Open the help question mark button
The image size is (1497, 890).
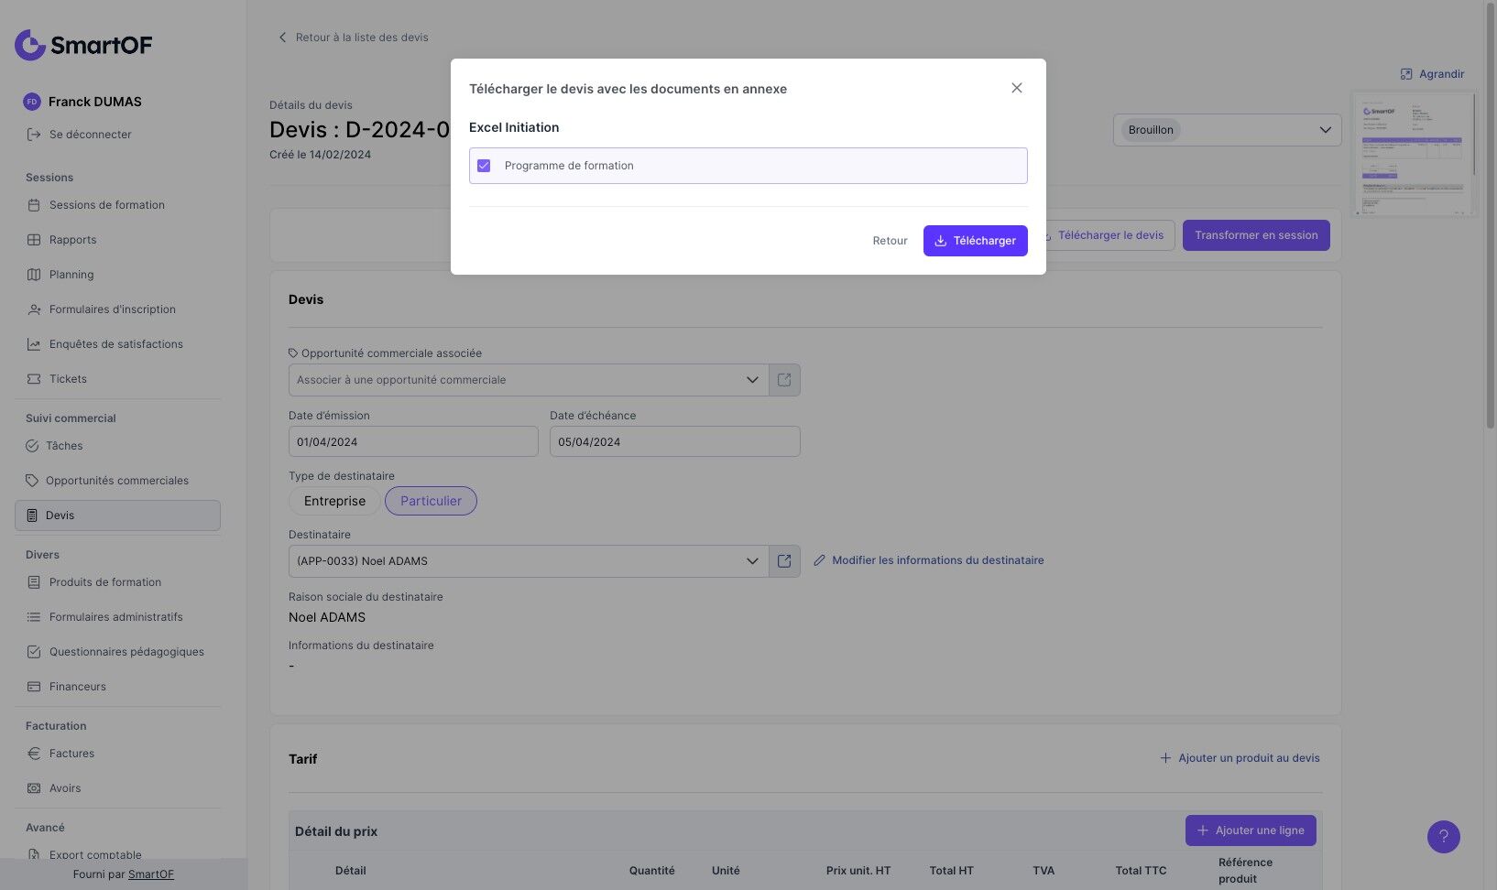1443,836
